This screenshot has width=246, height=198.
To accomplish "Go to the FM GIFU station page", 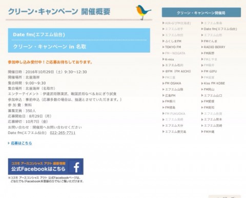I will coord(209,71).
